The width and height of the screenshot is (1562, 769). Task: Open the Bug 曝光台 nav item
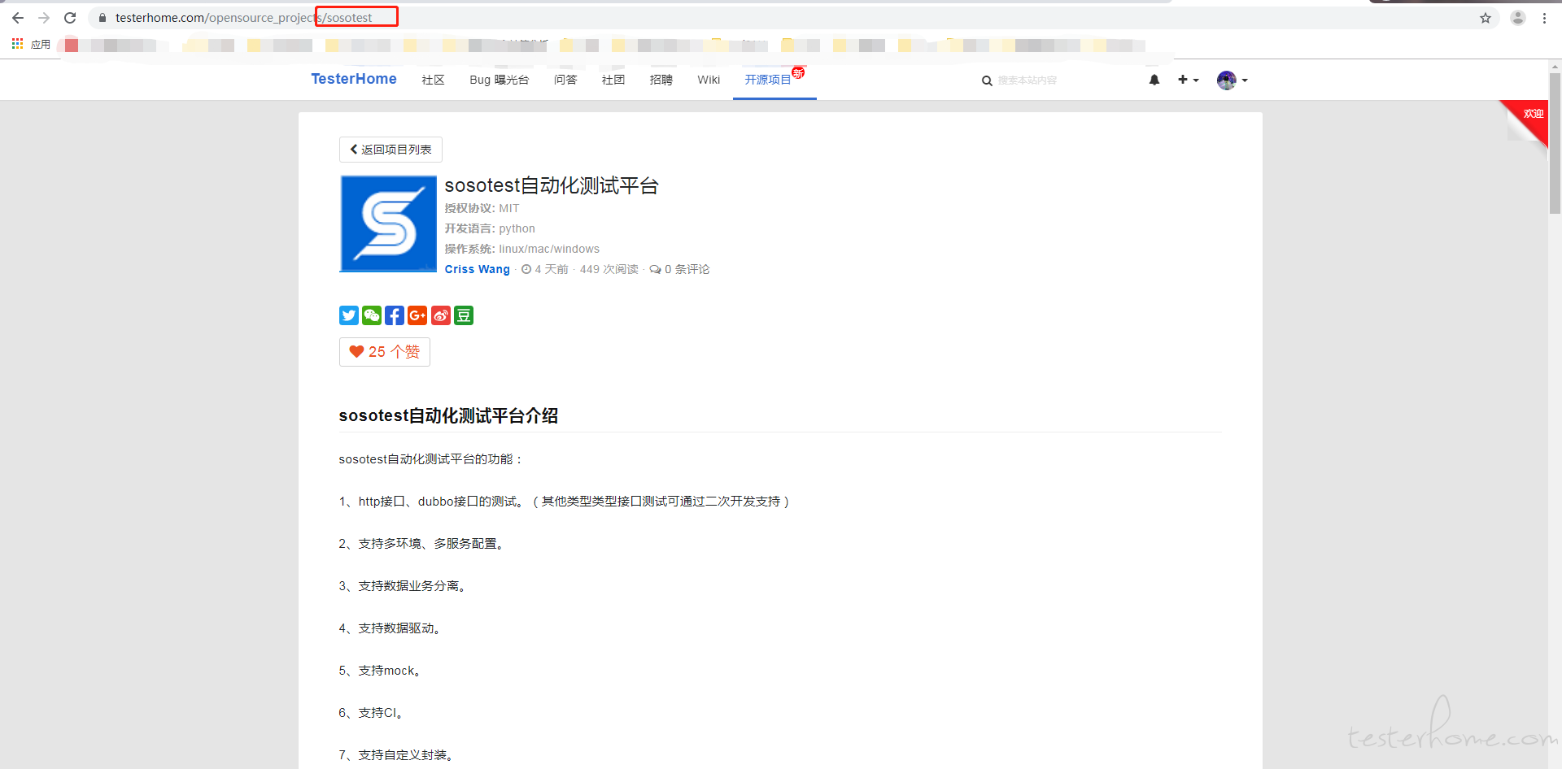point(500,80)
